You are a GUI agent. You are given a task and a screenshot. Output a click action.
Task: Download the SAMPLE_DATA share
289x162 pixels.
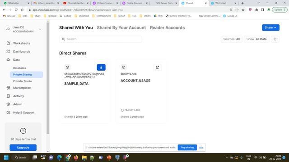coord(101,67)
